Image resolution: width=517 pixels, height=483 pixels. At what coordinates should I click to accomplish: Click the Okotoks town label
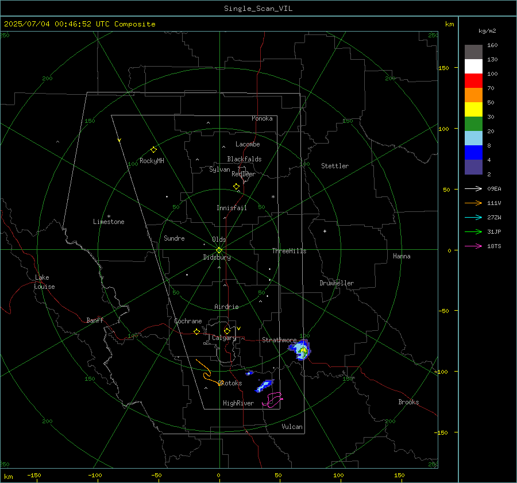coord(231,383)
